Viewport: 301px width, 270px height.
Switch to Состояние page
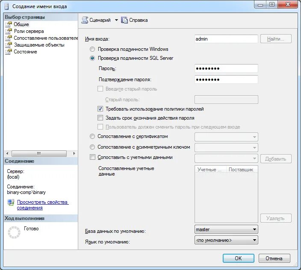coord(25,52)
